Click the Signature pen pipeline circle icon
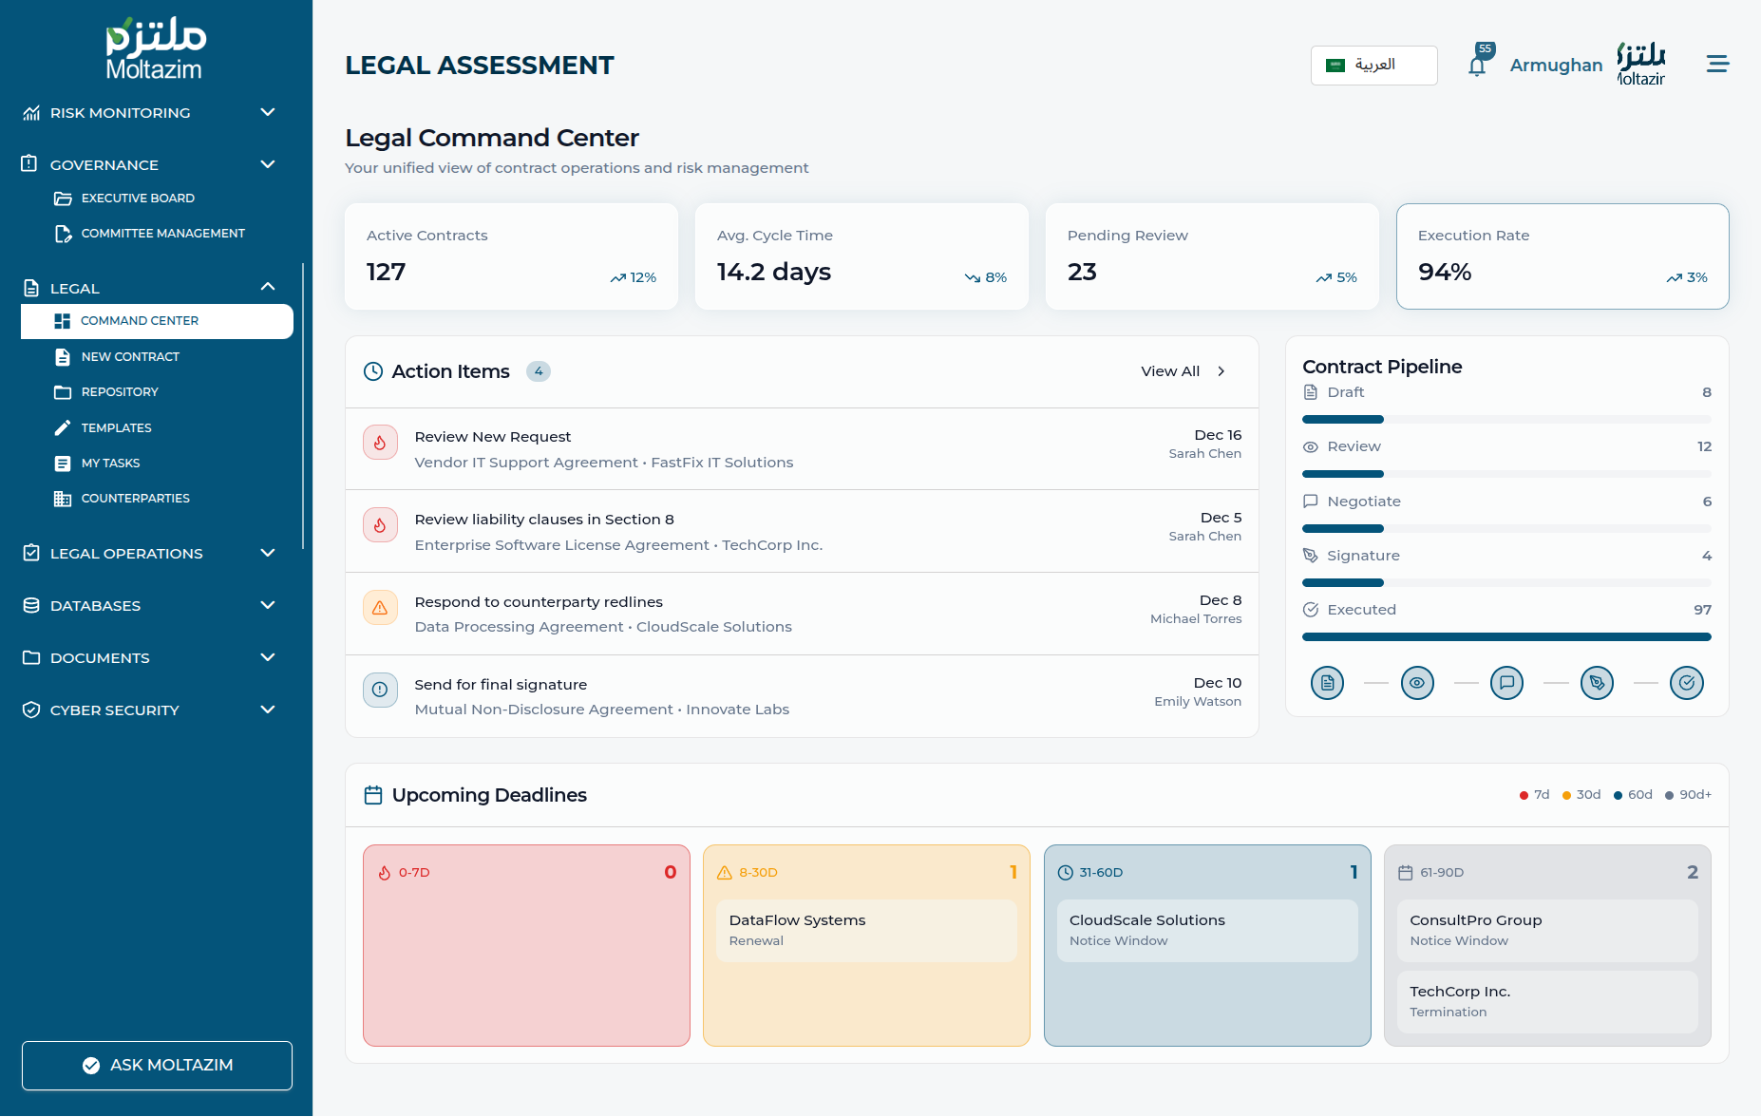Screen dimensions: 1761x1117 1597,683
